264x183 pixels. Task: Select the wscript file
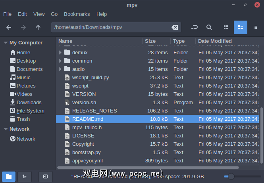[158, 86]
